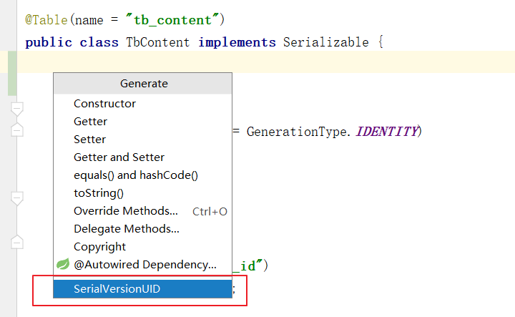Select SerialVersionUID in Generate menu
Screen dimensions: 515x317
(142, 289)
